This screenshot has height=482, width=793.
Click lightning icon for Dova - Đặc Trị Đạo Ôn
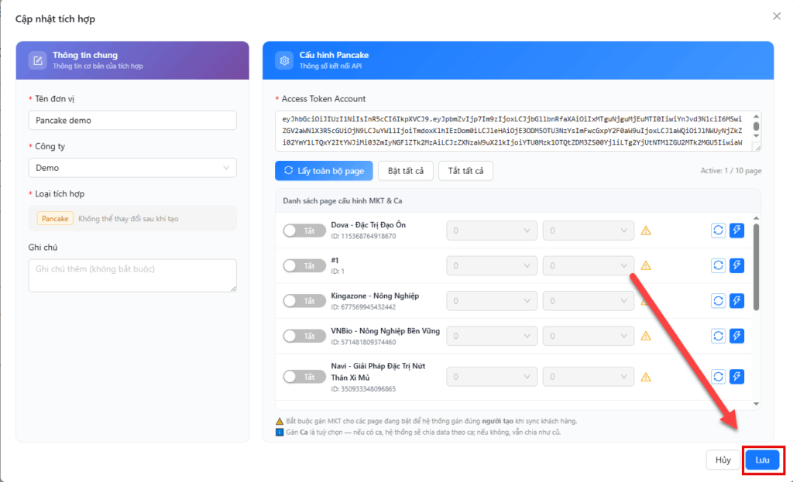tap(737, 231)
